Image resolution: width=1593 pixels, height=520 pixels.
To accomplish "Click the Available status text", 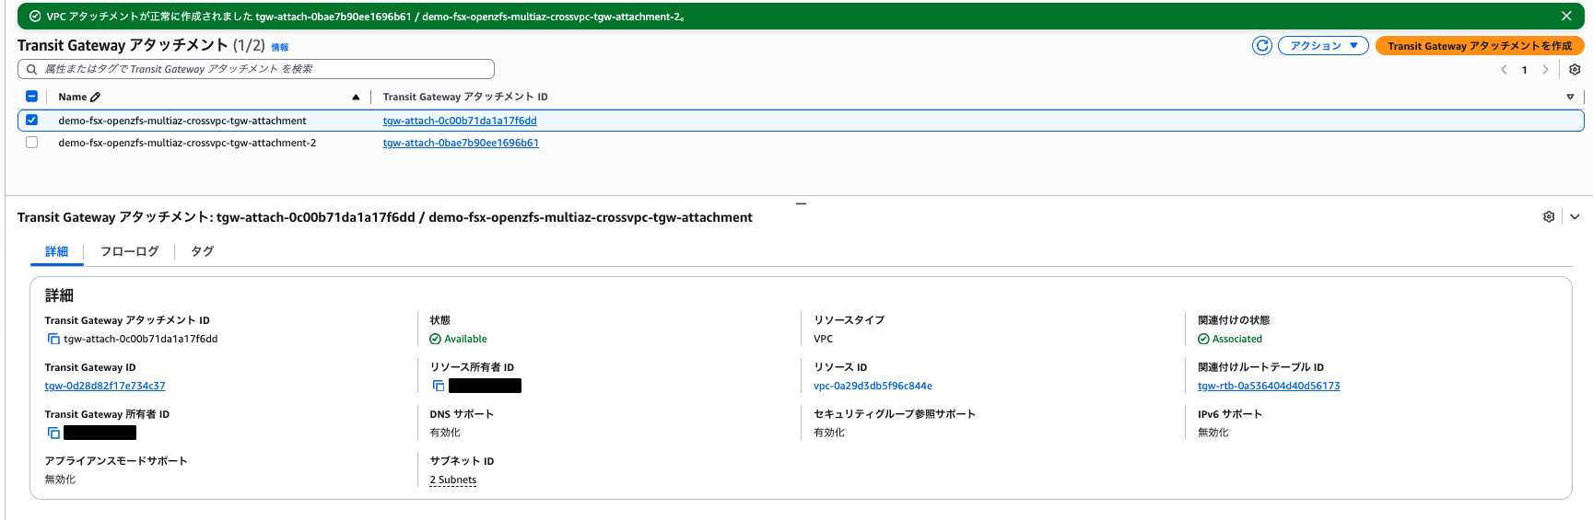I will [465, 339].
